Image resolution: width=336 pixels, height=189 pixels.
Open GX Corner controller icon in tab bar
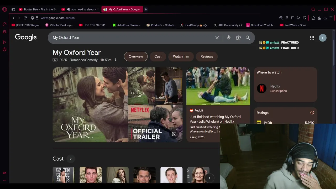click(13, 9)
